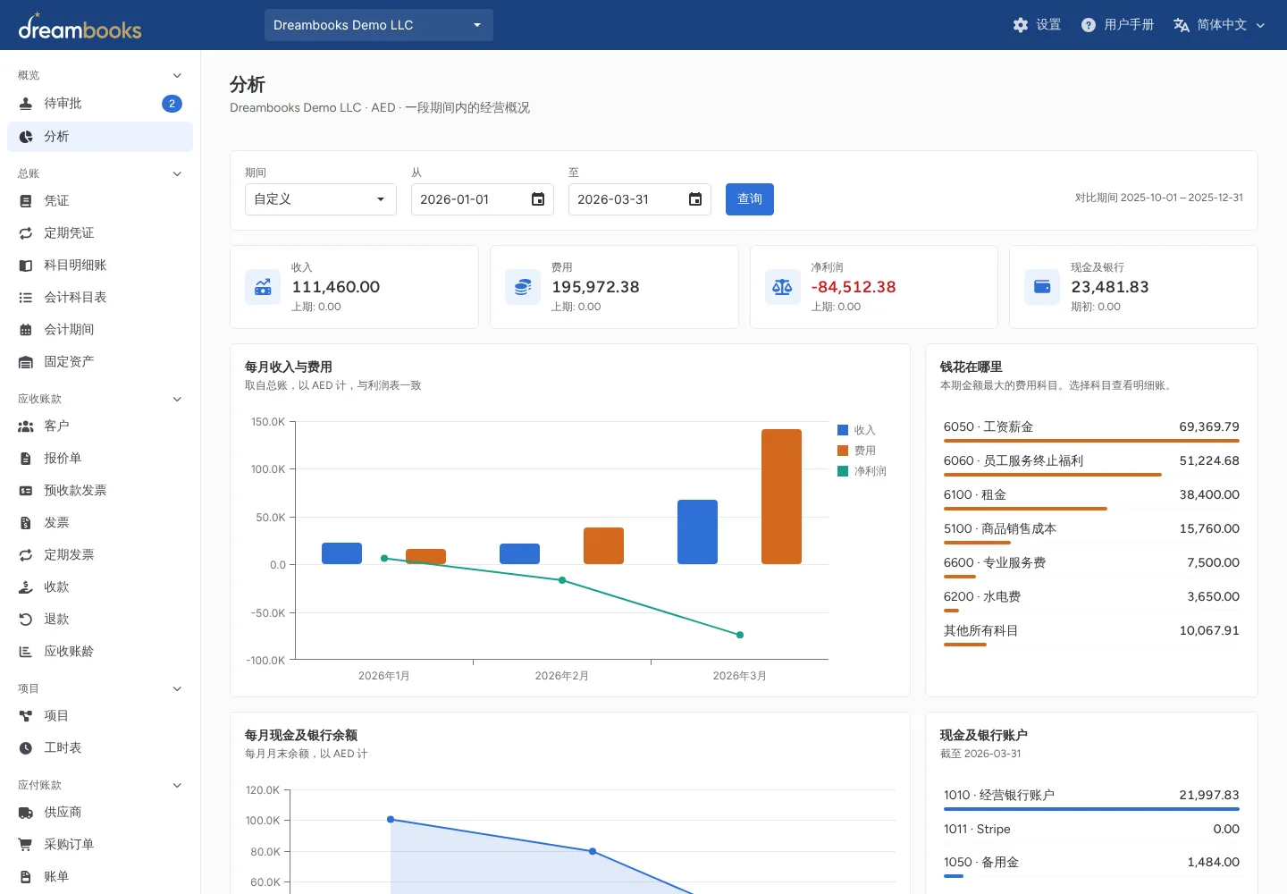Click the user manual help icon
The image size is (1287, 894).
coord(1088,25)
